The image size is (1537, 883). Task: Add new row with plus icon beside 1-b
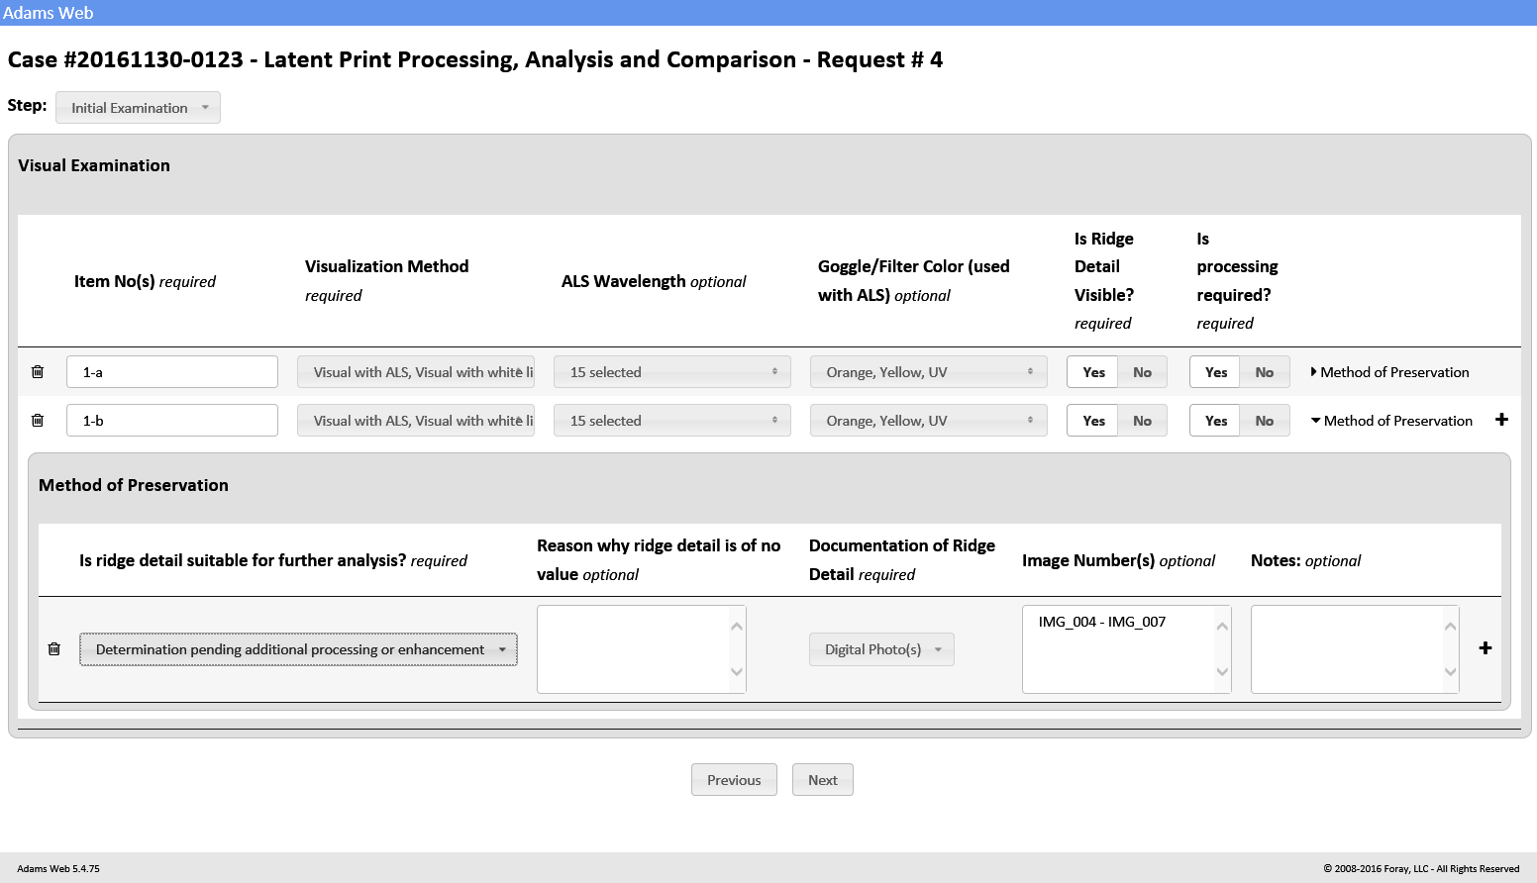coord(1501,420)
